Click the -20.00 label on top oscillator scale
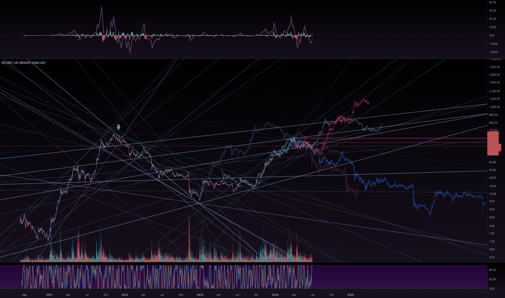The image size is (505, 298). [493, 52]
